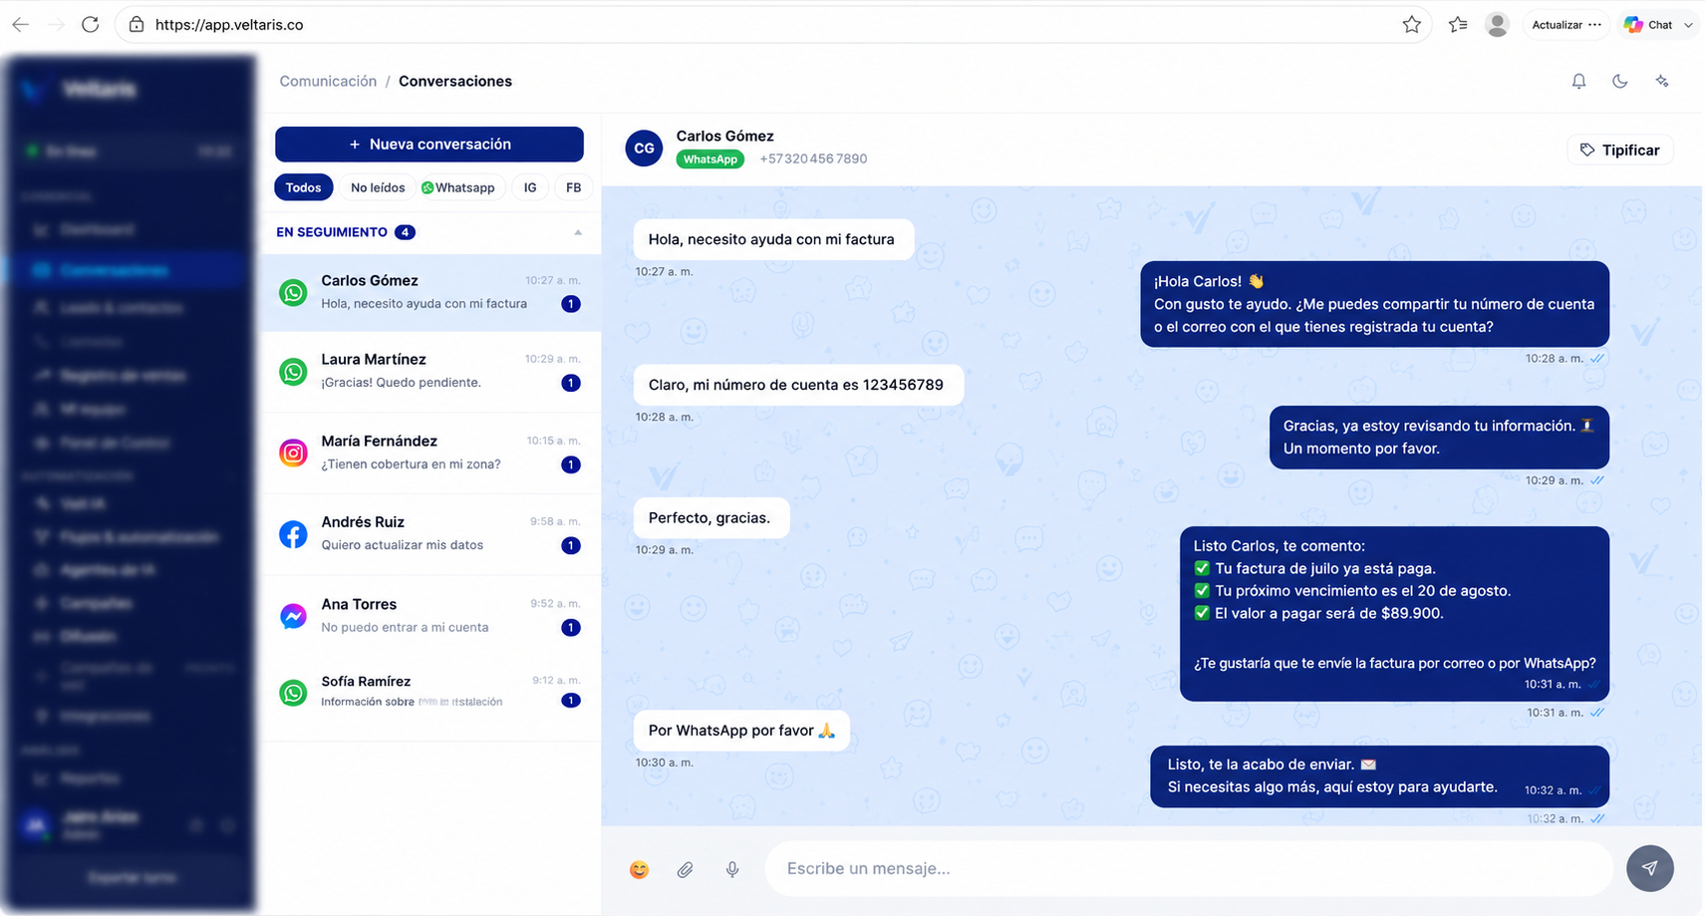The image size is (1705, 916).
Task: Click the '¡Hola Carlos!' reply bubble
Action: [1374, 304]
